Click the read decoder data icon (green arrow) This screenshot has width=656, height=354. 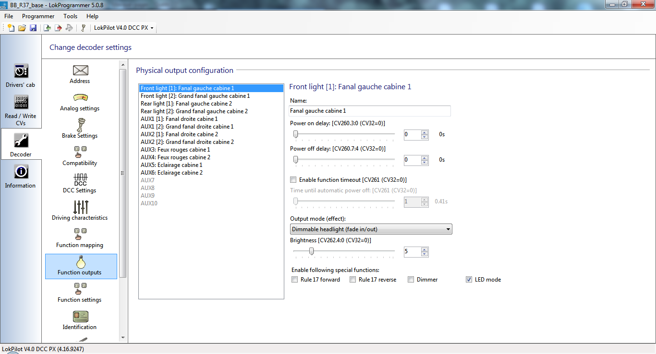point(48,28)
